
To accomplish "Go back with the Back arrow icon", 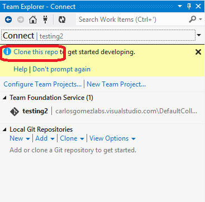I will [8, 20].
